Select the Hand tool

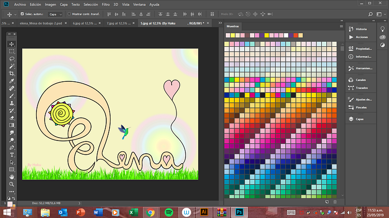point(12,177)
